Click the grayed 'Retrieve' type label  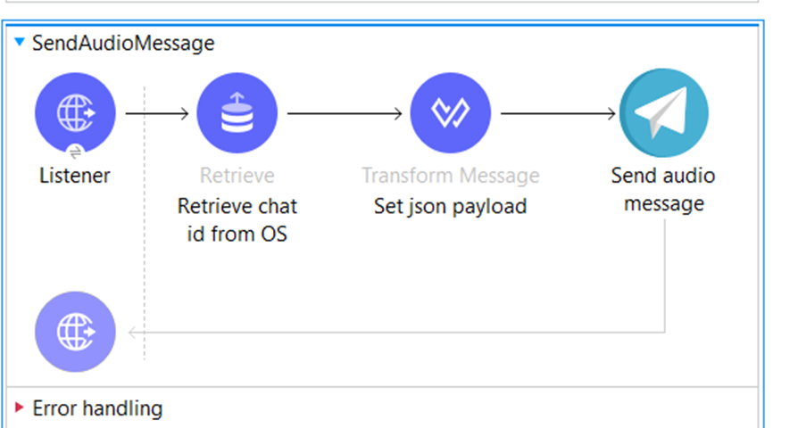237,176
